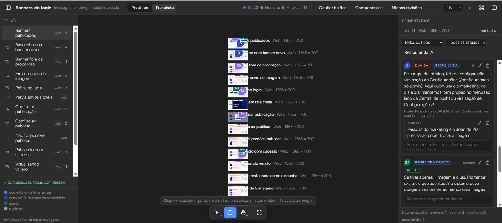
Task: Select screen T7 Conflito ao publicar
Action: [x=37, y=124]
